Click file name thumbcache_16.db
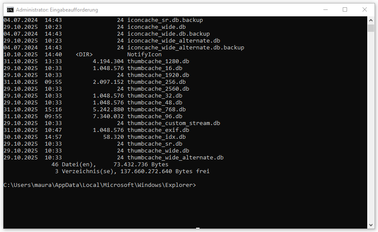The height and width of the screenshot is (232, 378). pyautogui.click(x=155, y=68)
